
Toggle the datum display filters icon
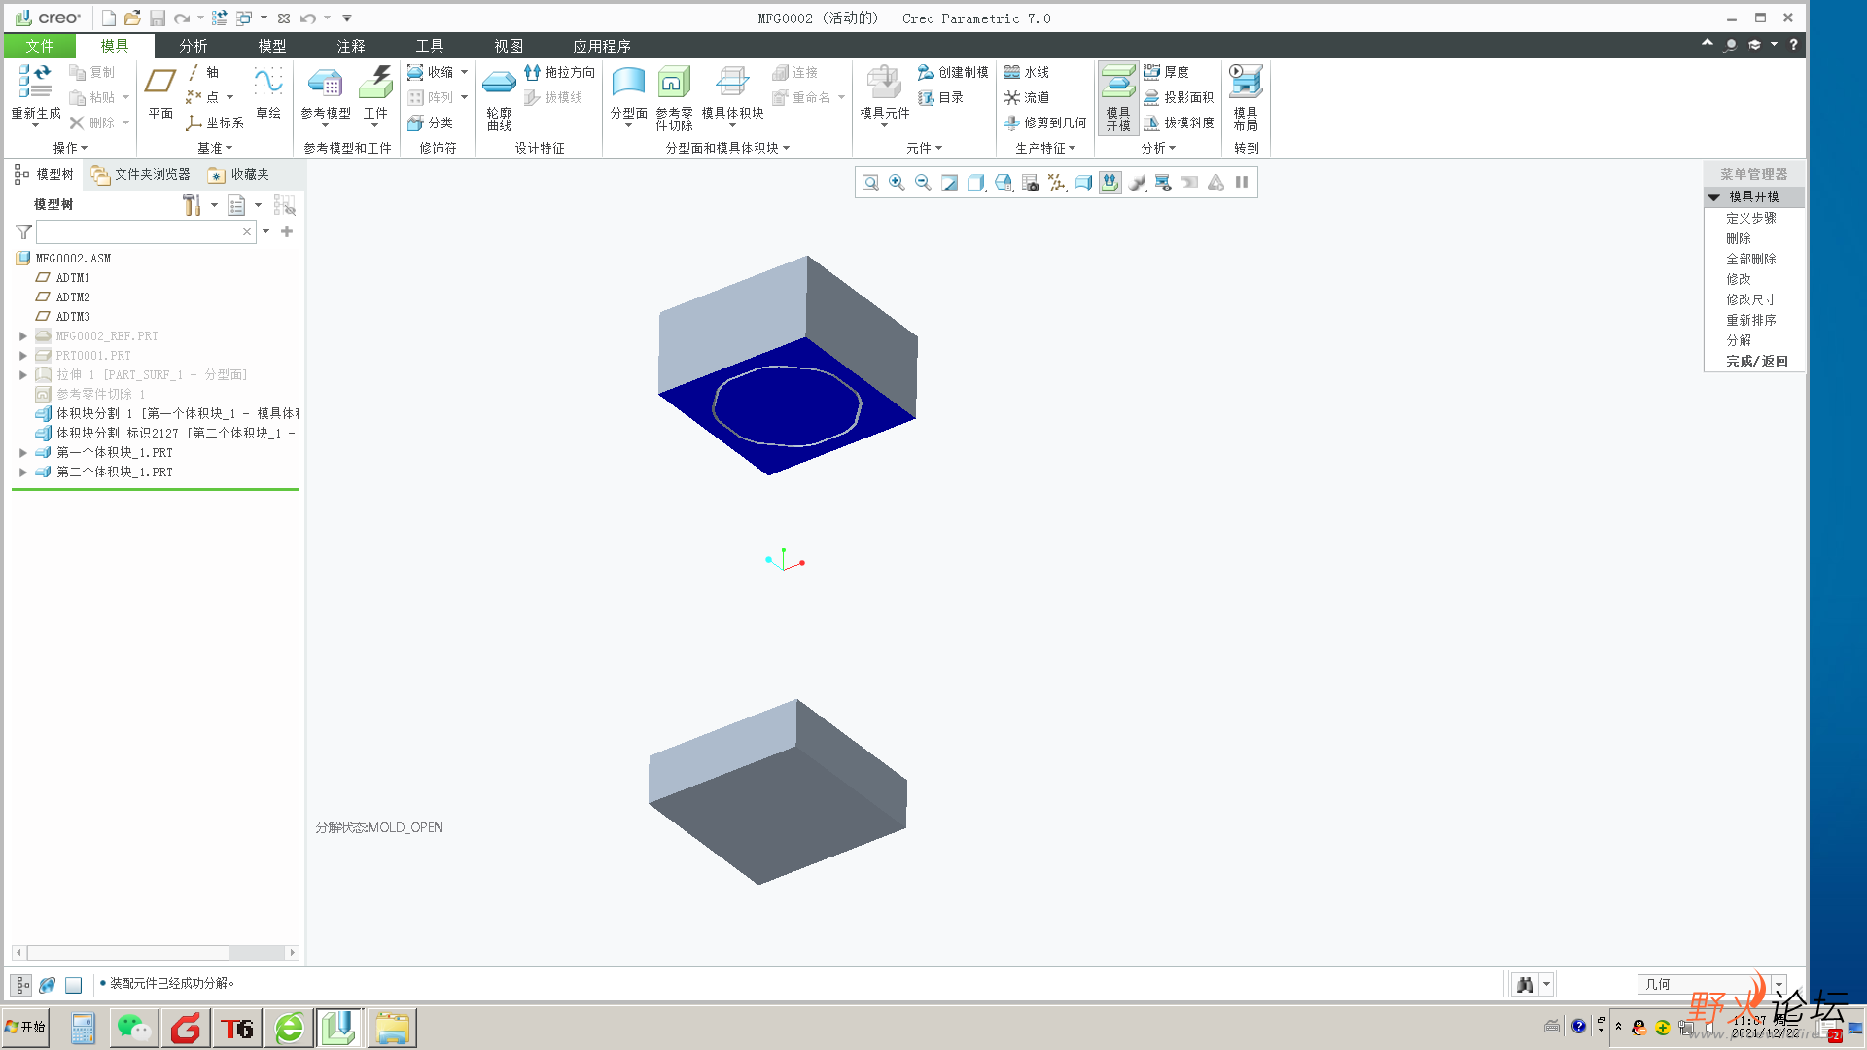(x=1057, y=183)
